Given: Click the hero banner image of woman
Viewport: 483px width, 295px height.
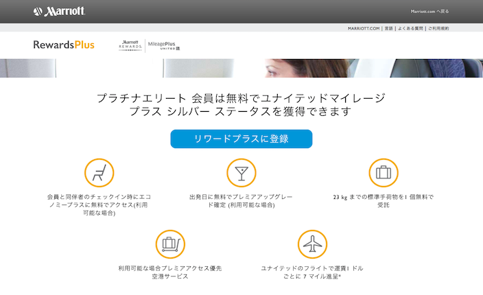Looking at the screenshot, I should pos(241,68).
